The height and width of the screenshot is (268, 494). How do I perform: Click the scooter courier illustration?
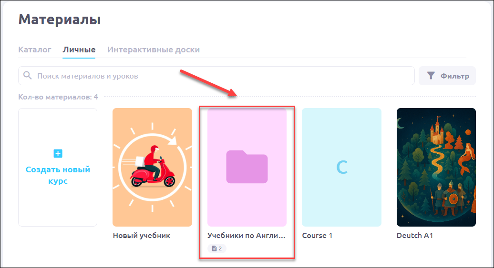[153, 168]
